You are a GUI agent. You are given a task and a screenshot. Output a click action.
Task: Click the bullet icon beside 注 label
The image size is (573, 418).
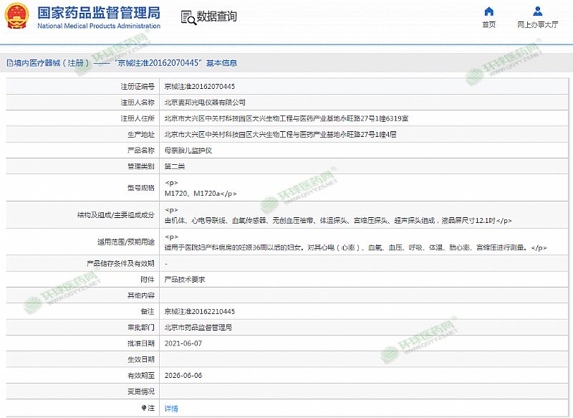[x=143, y=407]
